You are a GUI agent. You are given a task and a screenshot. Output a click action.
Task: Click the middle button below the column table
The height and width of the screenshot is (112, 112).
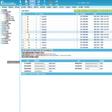(37, 50)
